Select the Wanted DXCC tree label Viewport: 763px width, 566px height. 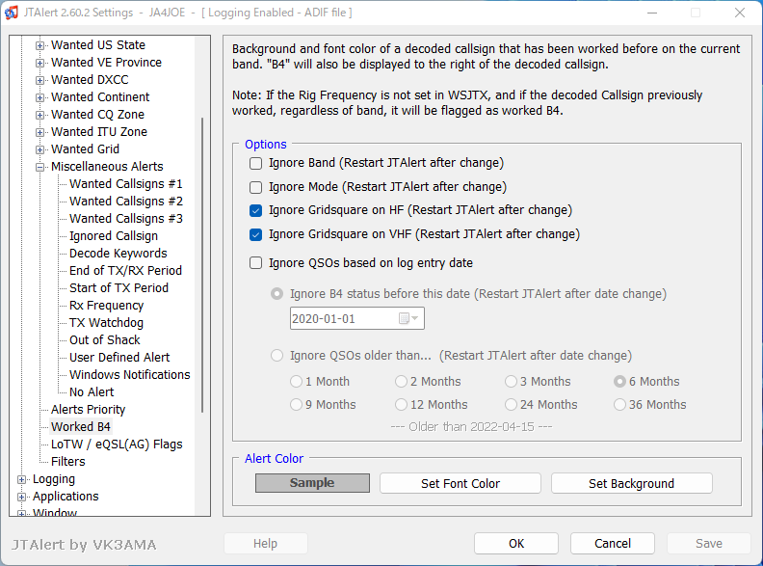90,80
